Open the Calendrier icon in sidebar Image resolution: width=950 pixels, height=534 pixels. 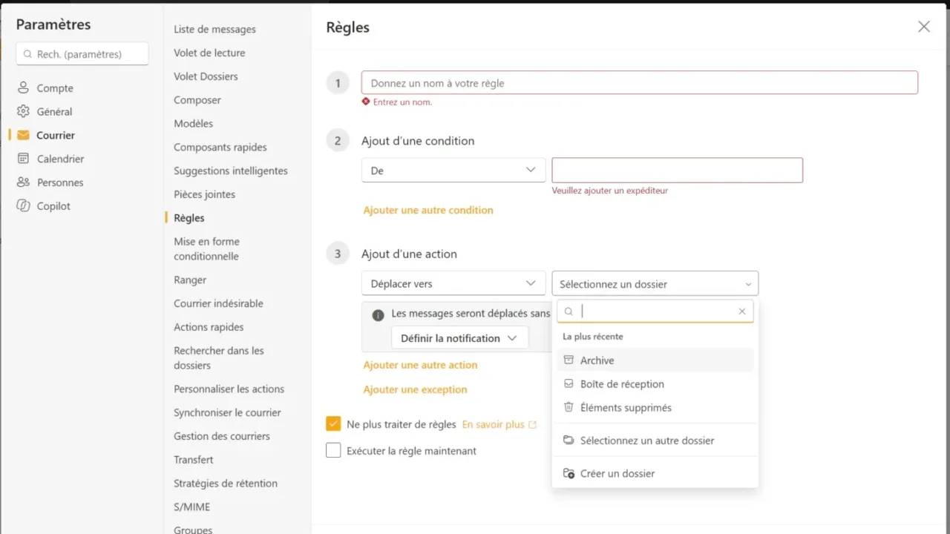click(x=24, y=159)
